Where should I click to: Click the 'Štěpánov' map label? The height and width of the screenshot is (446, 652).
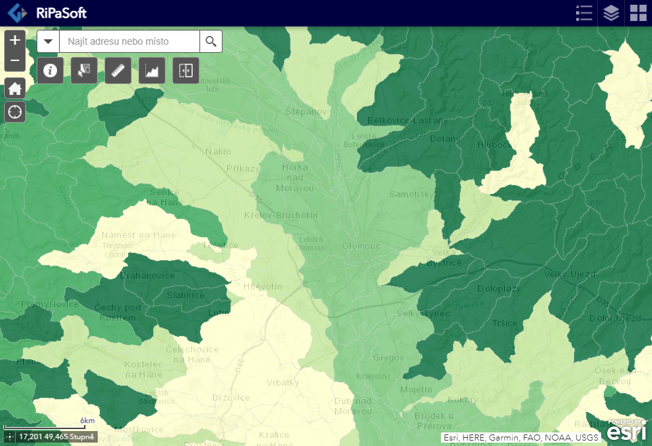tap(306, 111)
